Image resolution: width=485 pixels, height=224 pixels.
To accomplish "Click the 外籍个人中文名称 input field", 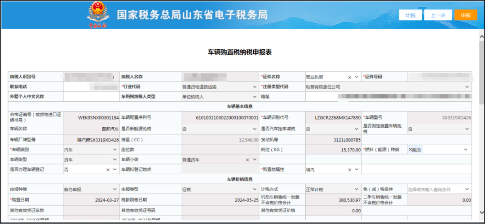I will (91, 97).
